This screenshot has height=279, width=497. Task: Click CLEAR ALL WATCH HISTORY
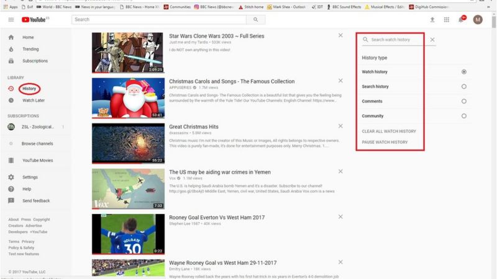click(x=389, y=131)
